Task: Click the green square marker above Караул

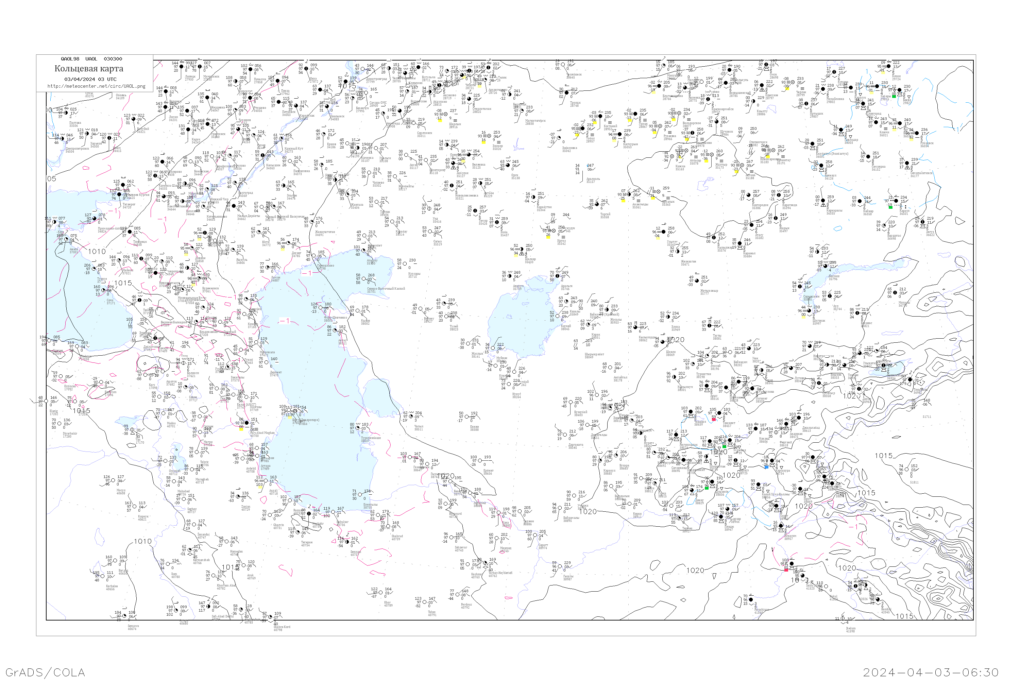Action: coord(890,207)
